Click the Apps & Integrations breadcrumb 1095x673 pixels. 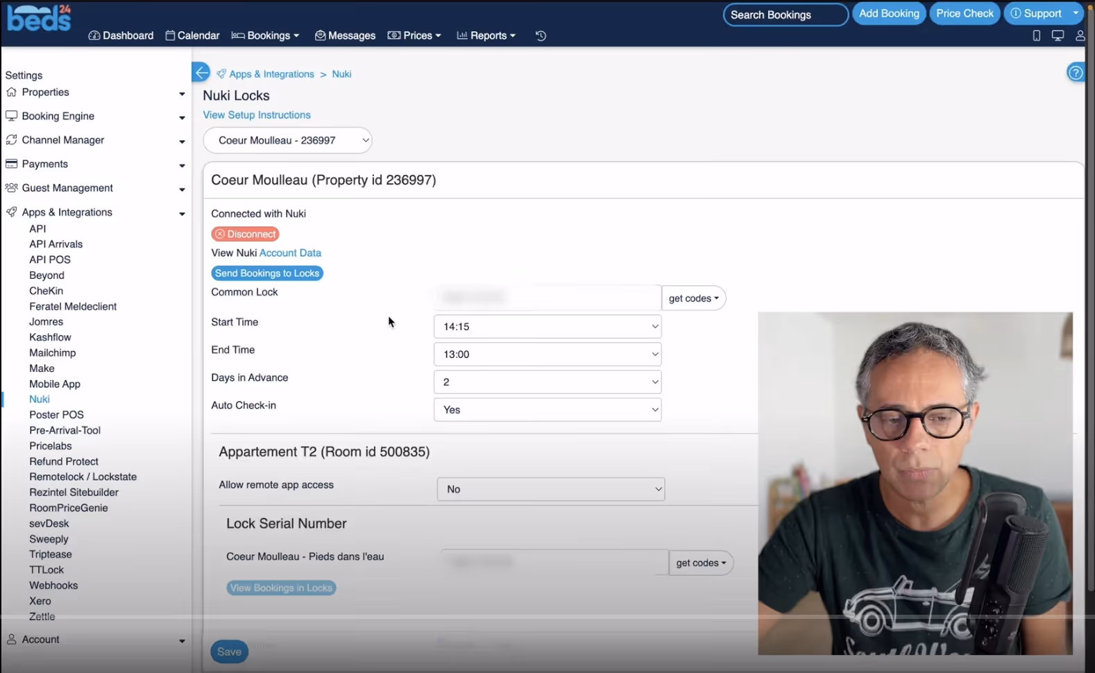click(x=271, y=74)
